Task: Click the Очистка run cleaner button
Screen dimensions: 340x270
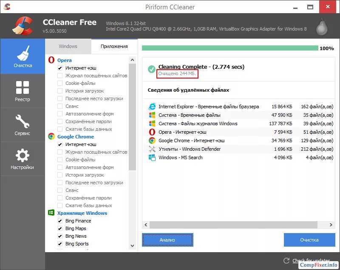Action: pos(309,240)
